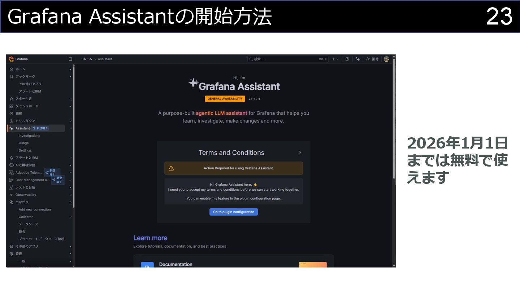Expand the Collector submenu chevron
This screenshot has width=520, height=292.
(x=70, y=217)
